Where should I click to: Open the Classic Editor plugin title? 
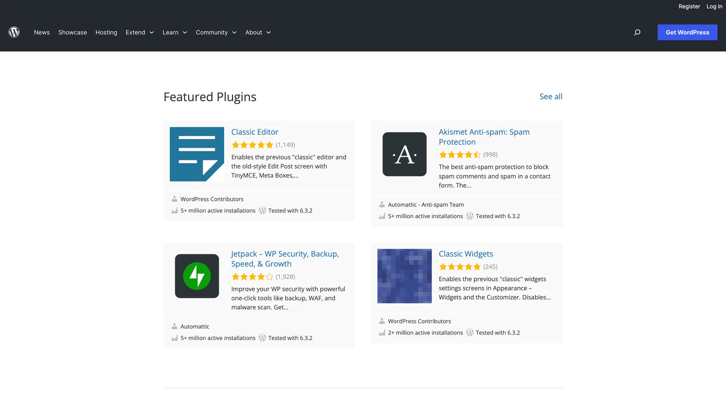click(255, 132)
